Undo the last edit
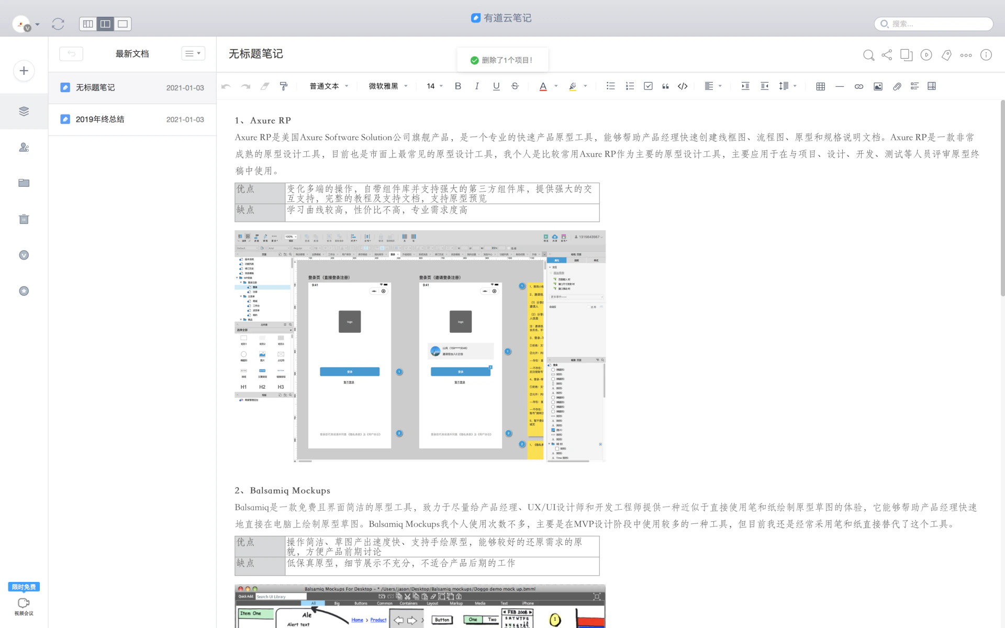 (x=226, y=86)
